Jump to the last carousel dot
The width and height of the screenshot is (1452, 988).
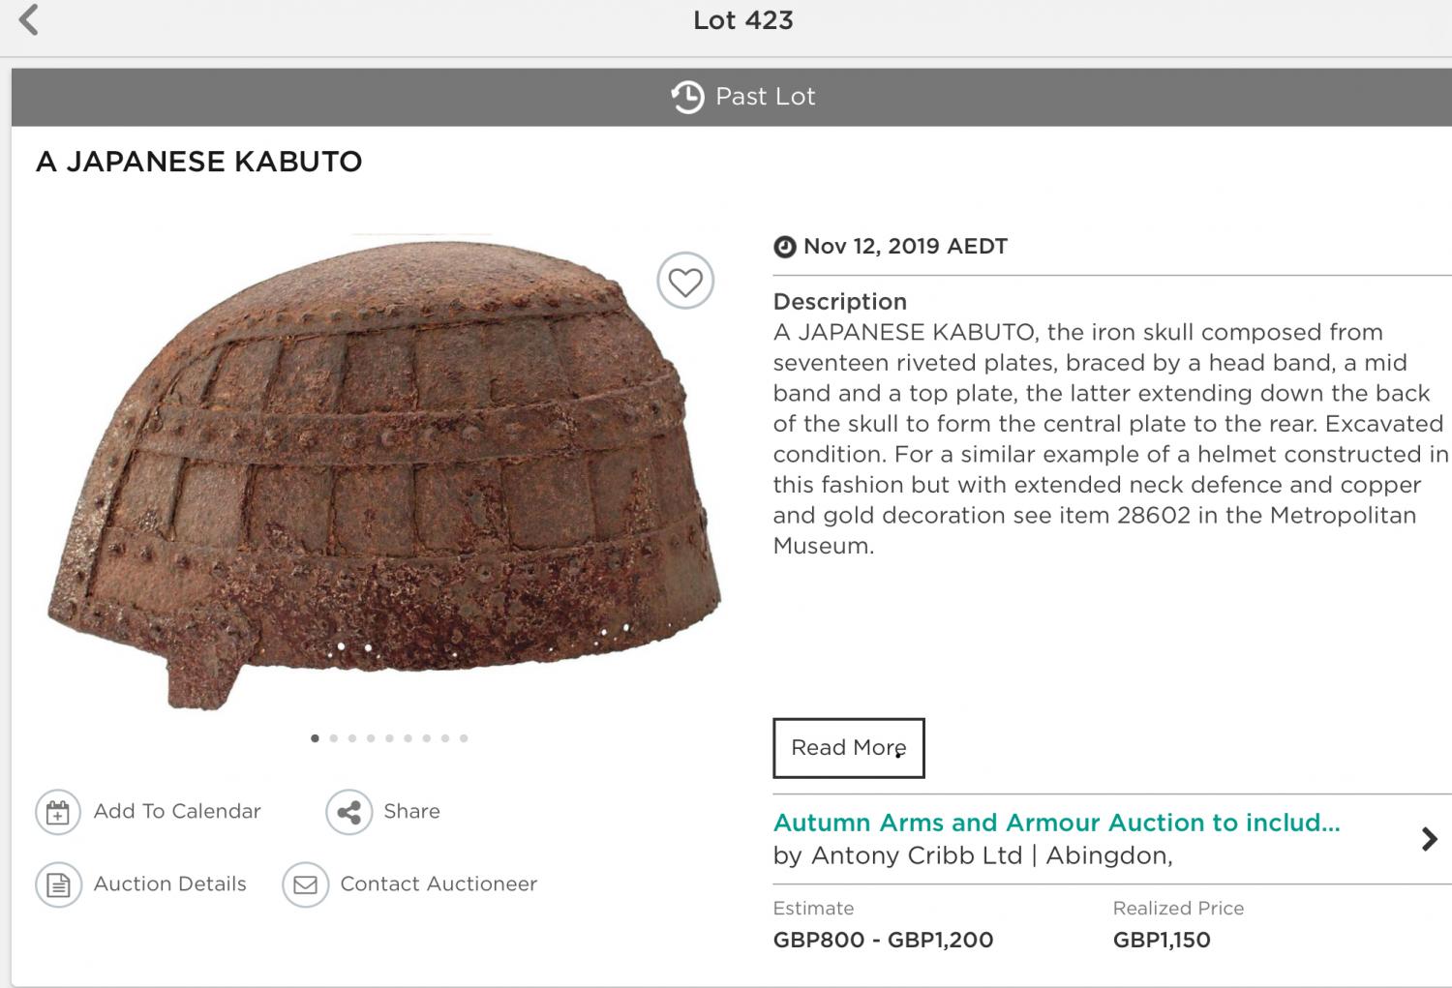464,738
